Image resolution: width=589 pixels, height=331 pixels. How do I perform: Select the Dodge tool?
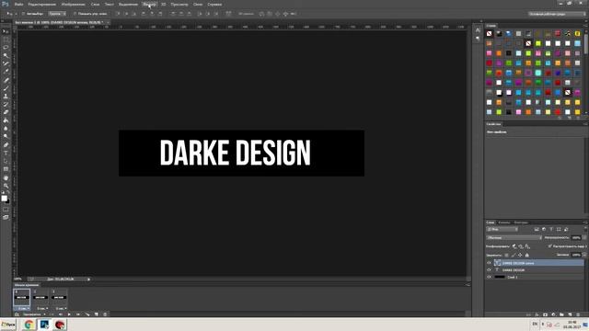point(6,137)
